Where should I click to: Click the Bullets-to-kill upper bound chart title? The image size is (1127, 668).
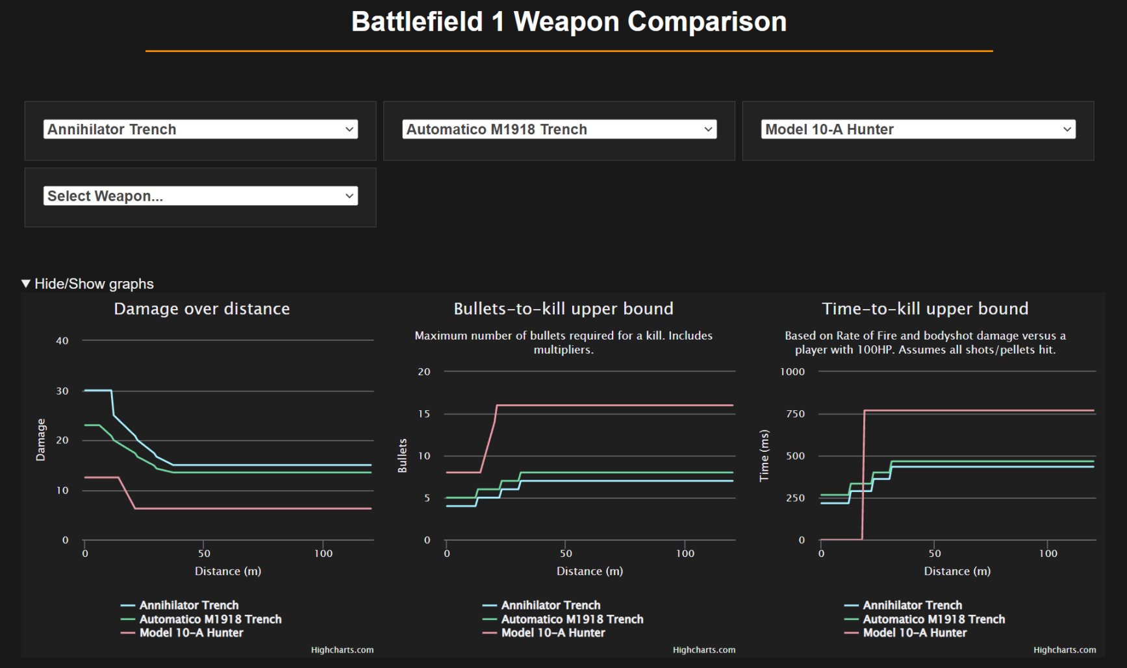[564, 309]
